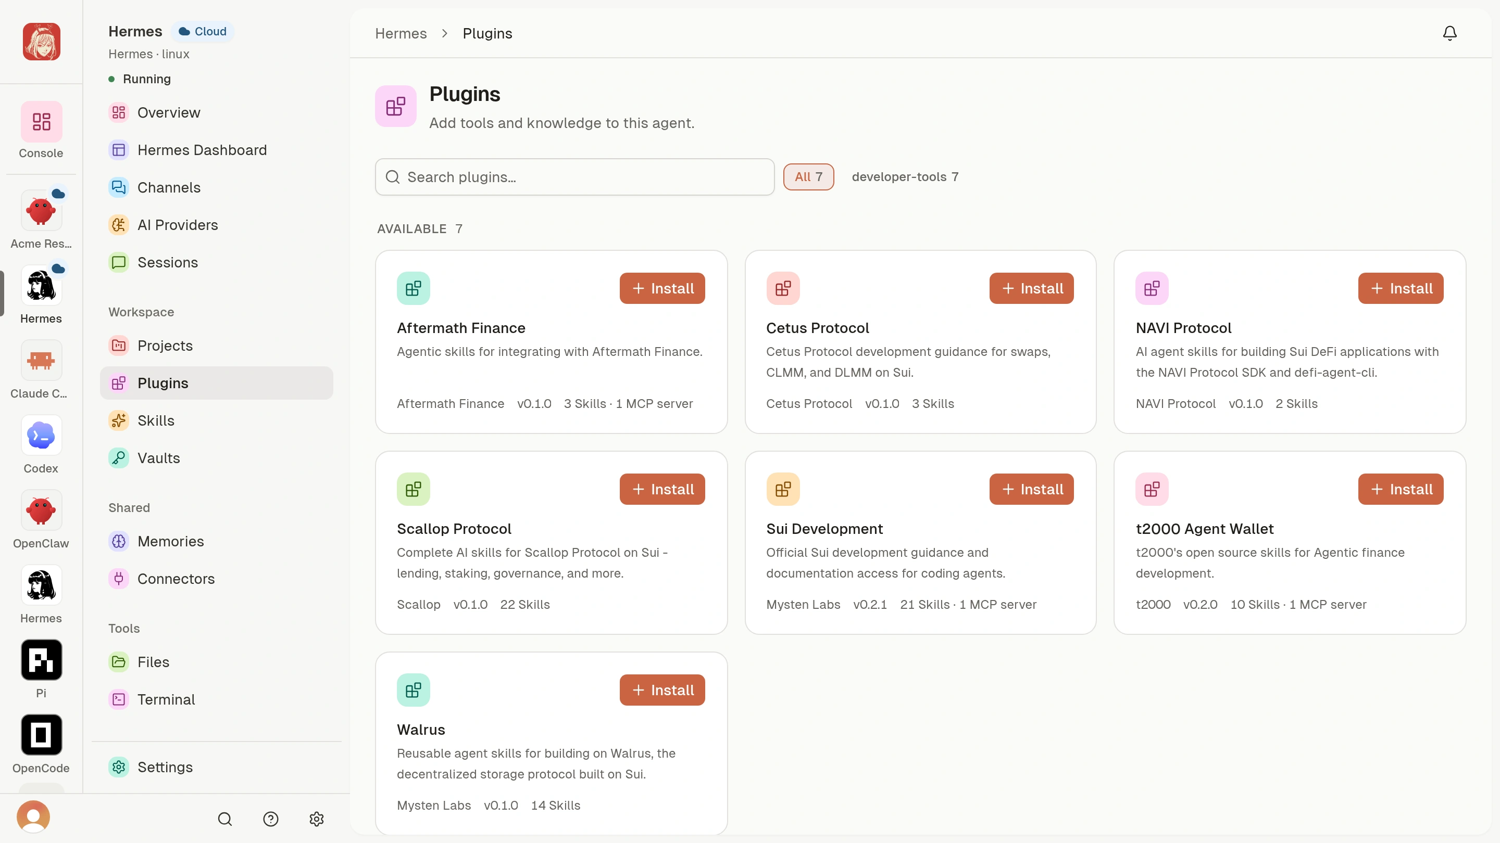1500x843 pixels.
Task: Open Memories under Shared
Action: pyautogui.click(x=217, y=541)
